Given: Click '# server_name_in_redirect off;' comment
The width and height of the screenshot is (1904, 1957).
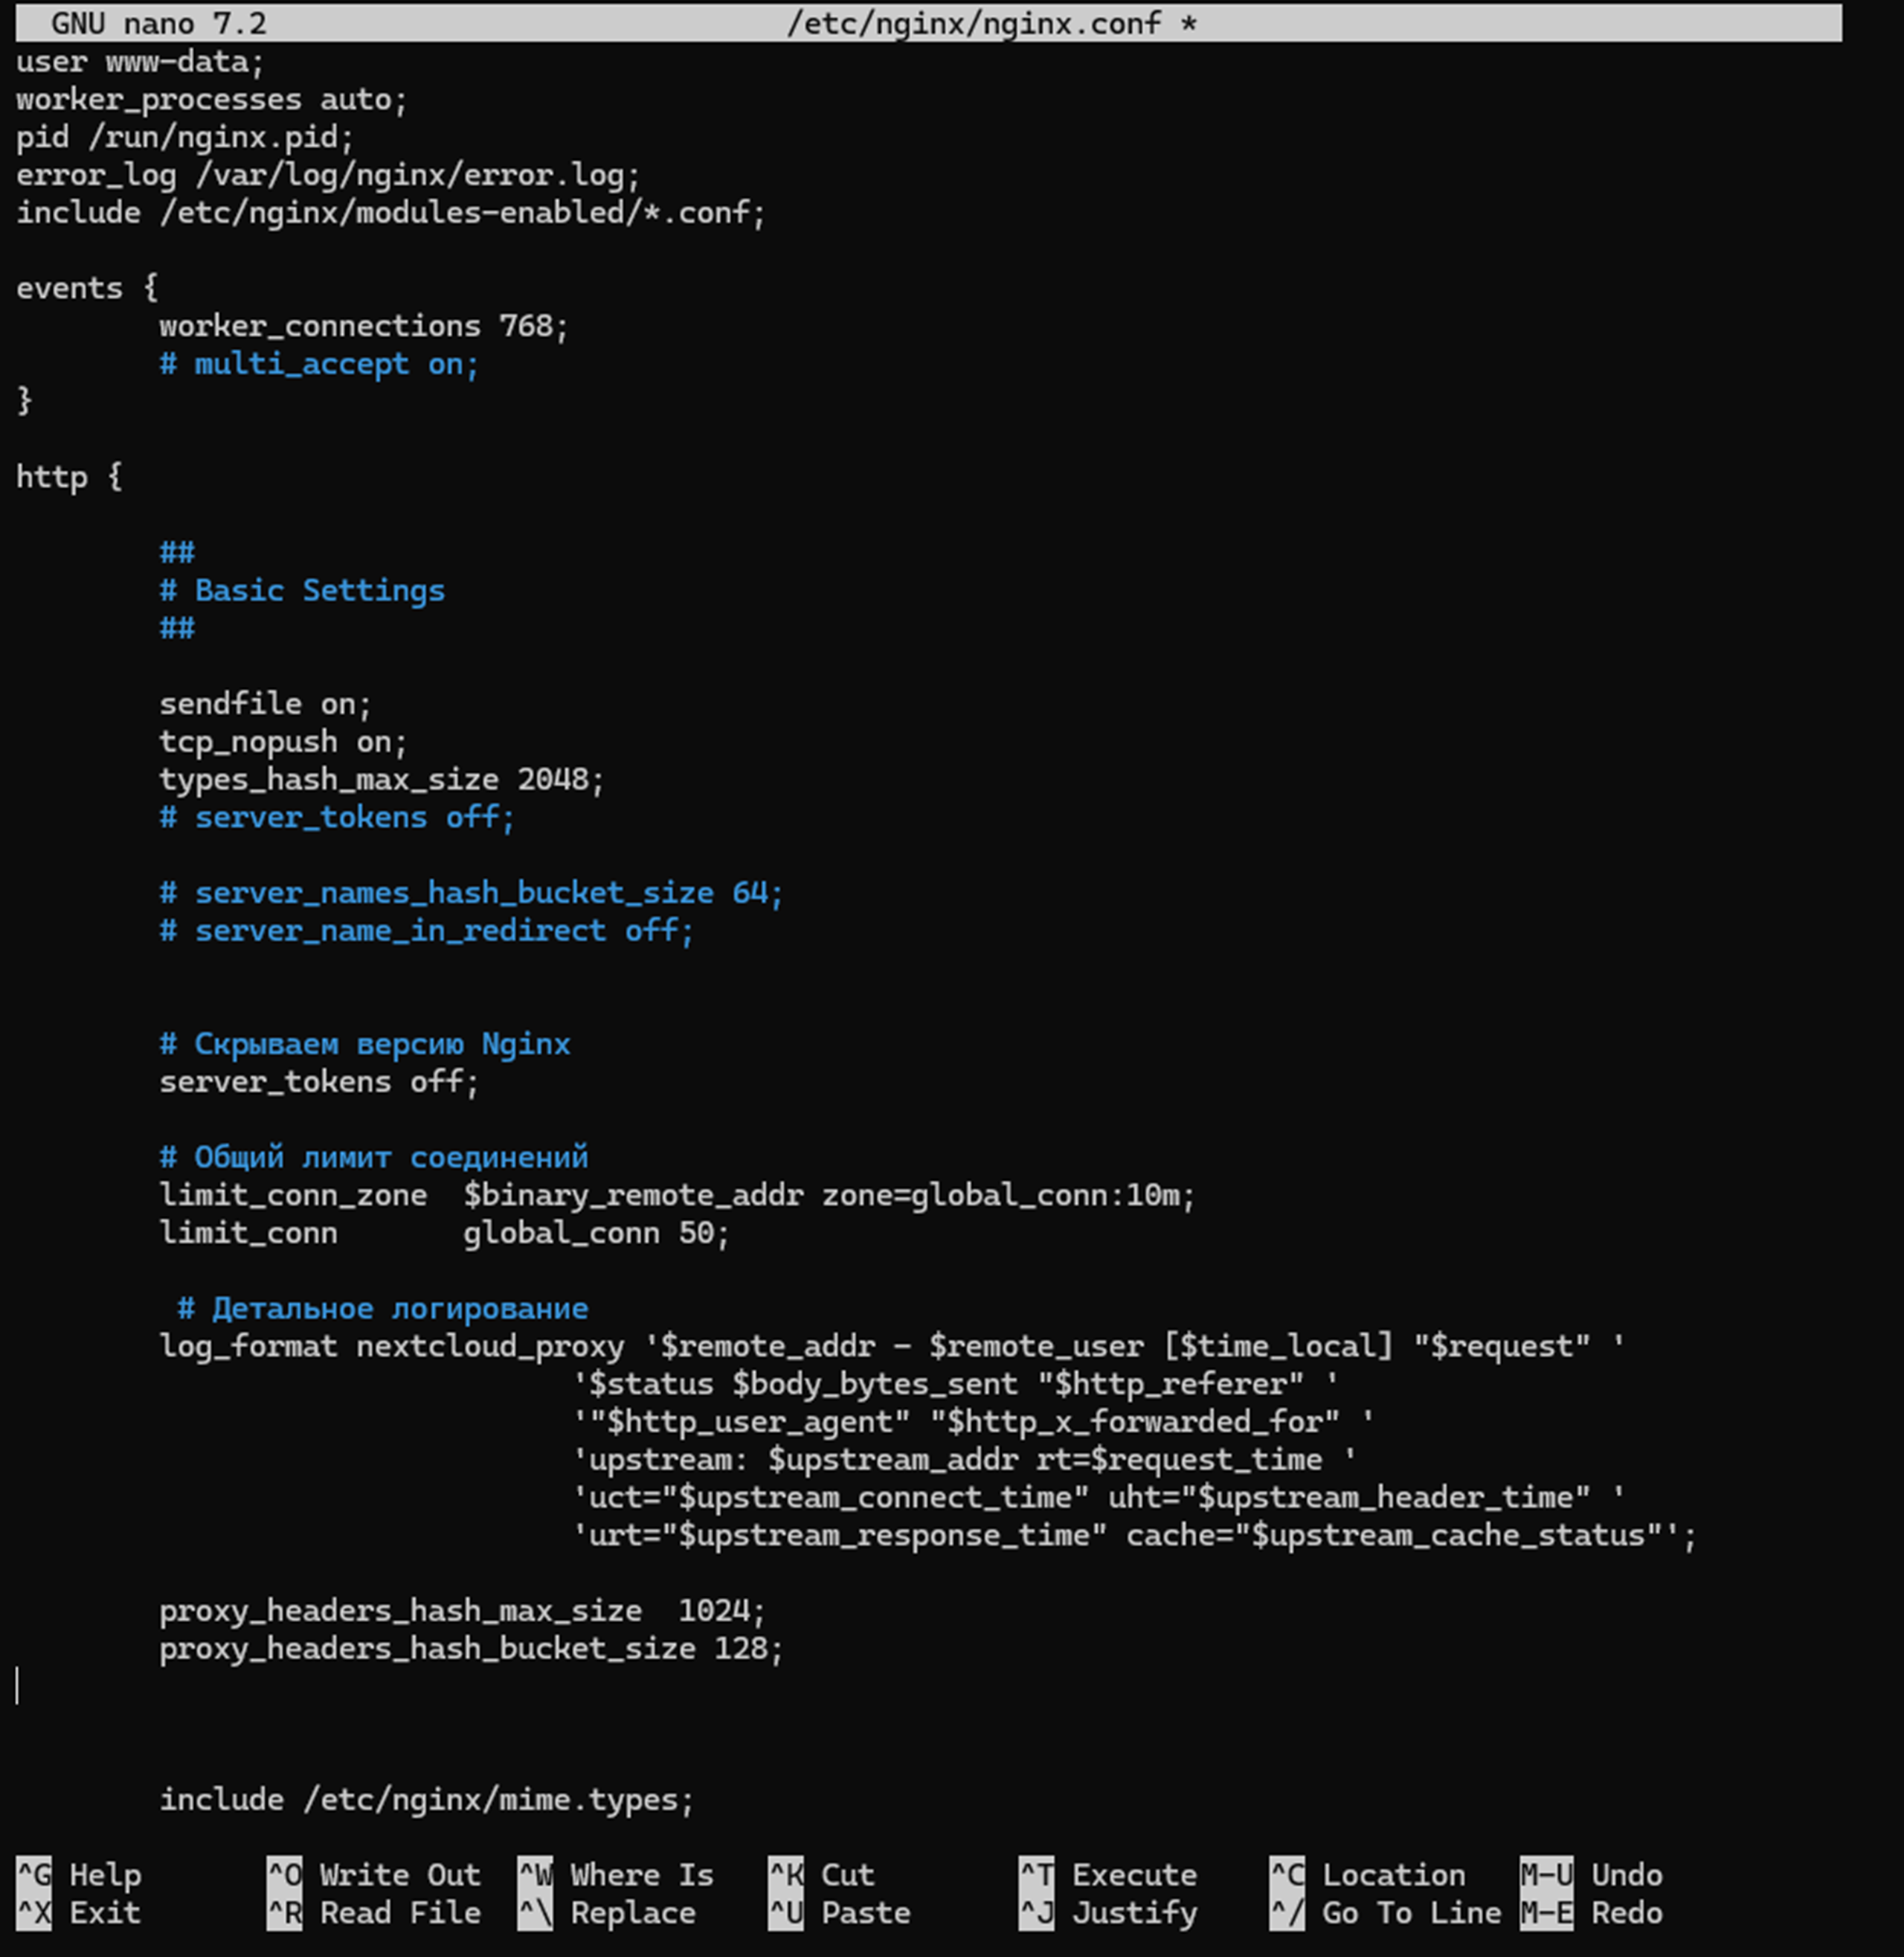Looking at the screenshot, I should click(x=426, y=930).
